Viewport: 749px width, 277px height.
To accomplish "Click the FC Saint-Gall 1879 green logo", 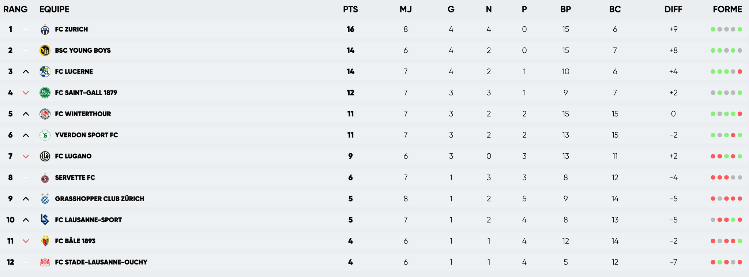I will tap(45, 93).
